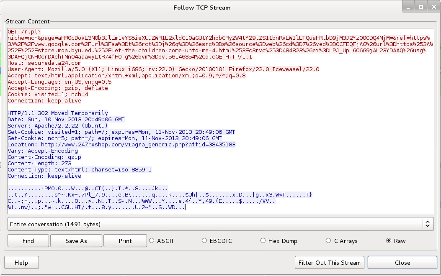Click the Follow TCP Stream title bar
The width and height of the screenshot is (441, 276).
[202, 8]
